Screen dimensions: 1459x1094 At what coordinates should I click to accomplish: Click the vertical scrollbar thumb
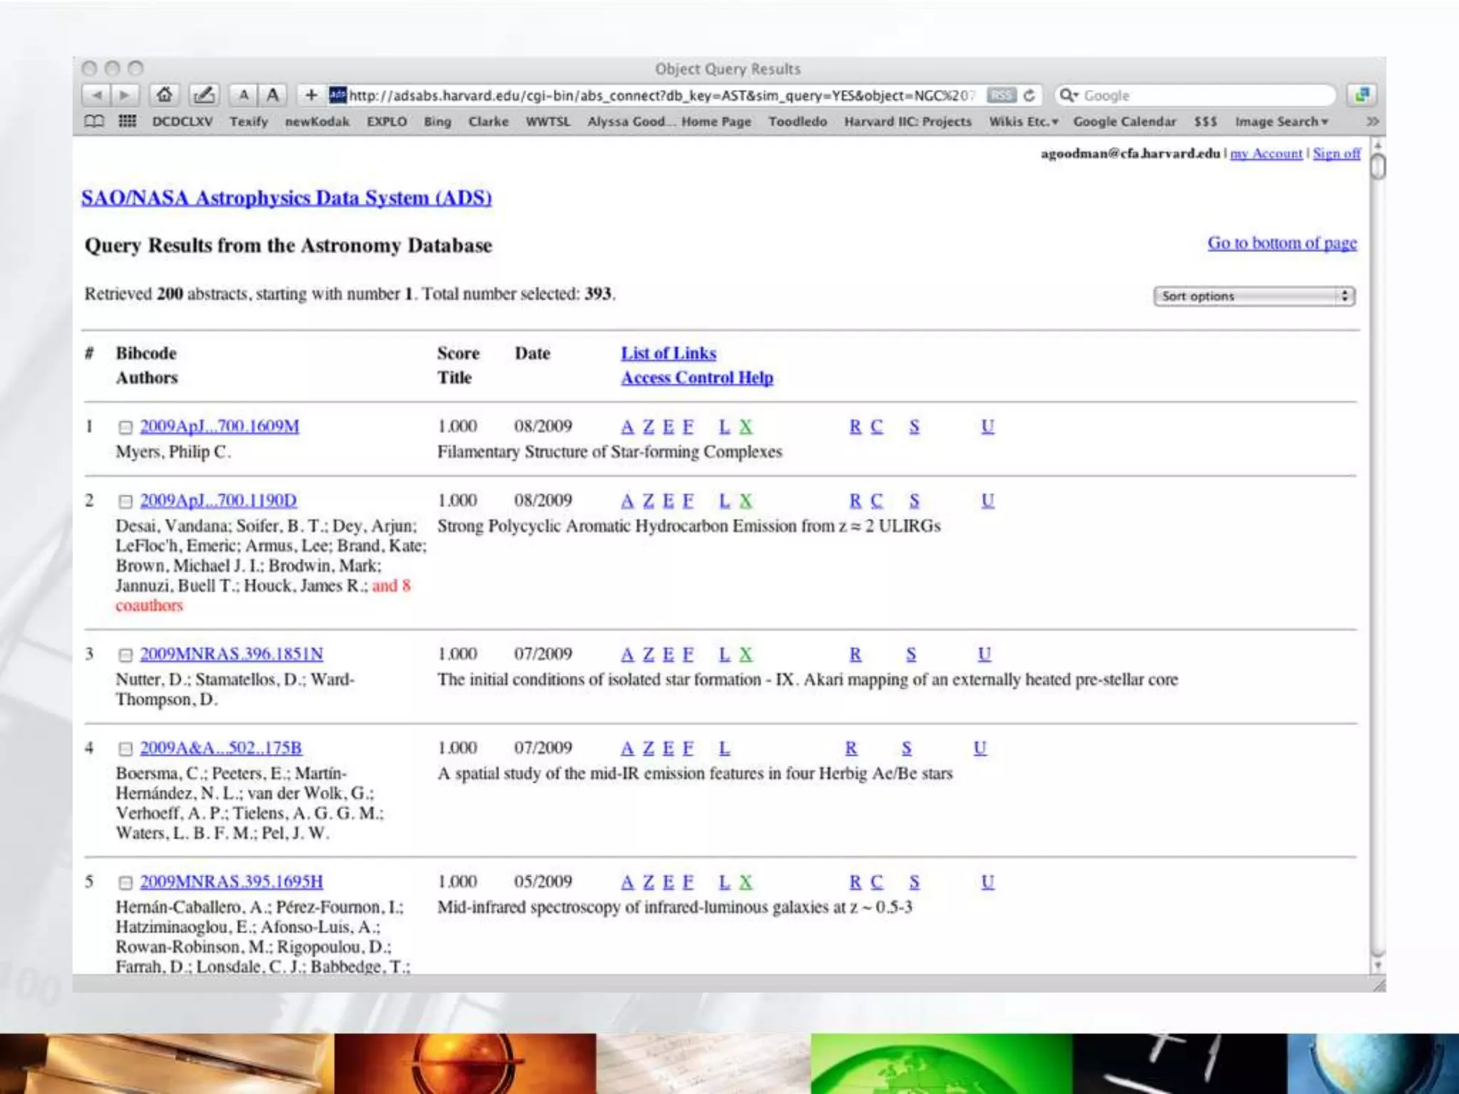1378,167
